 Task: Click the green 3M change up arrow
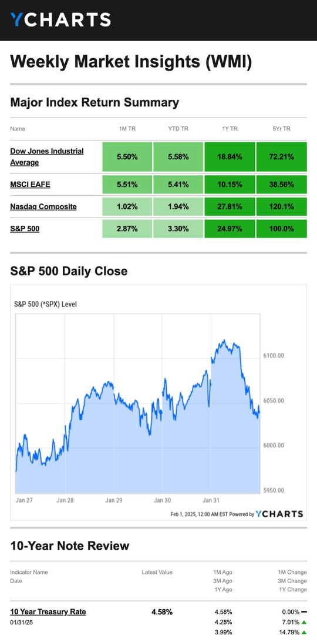point(304,622)
